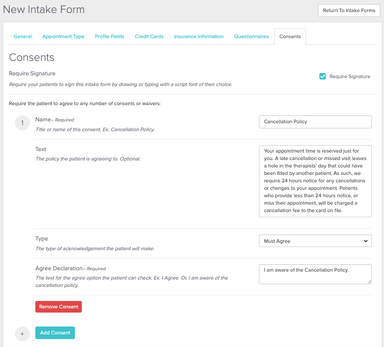The image size is (384, 347).
Task: Click the red Remove Consent button
Action: pos(59,307)
